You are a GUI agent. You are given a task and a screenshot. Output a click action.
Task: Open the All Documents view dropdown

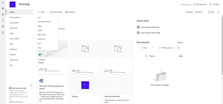167,48
